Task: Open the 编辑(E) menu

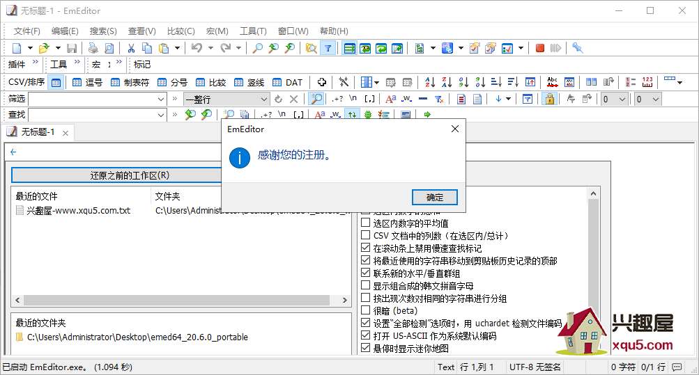Action: coord(65,31)
